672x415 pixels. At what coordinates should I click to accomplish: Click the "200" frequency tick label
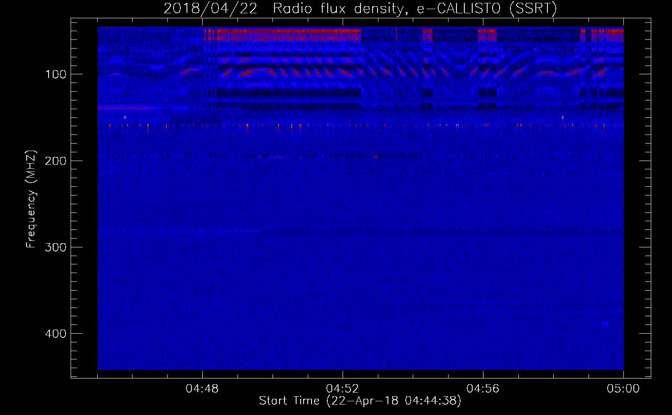[56, 161]
